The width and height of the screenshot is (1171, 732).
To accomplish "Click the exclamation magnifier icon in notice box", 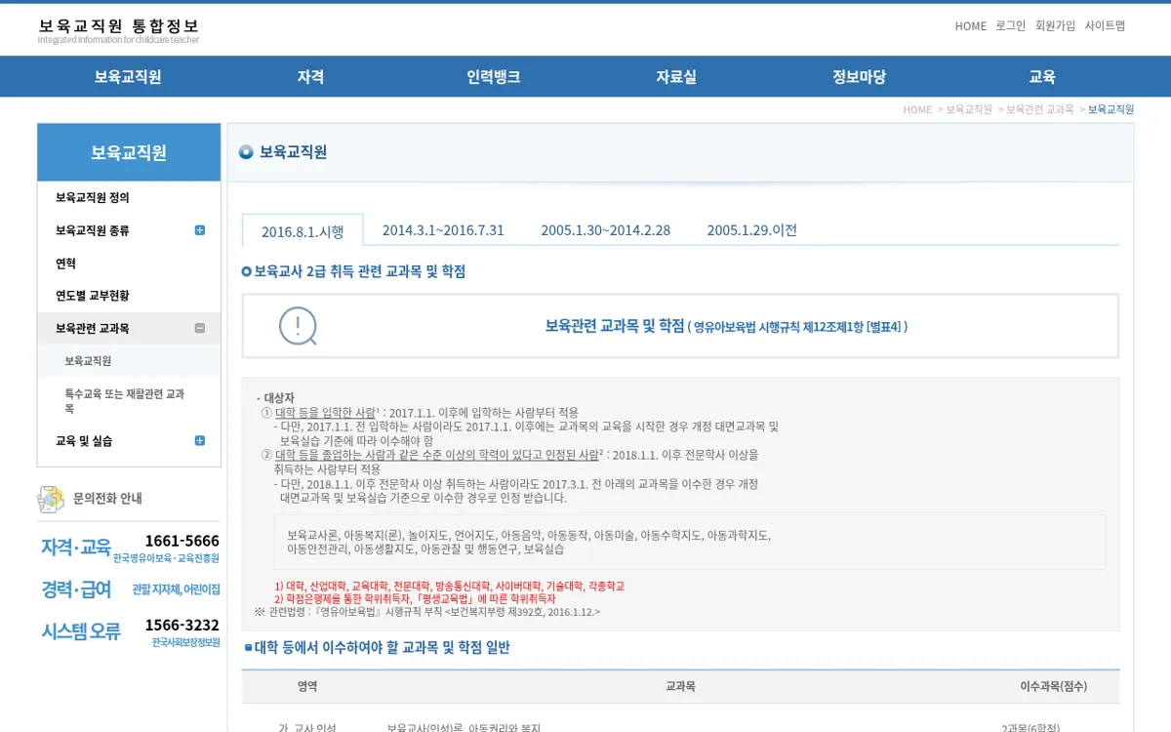I will pyautogui.click(x=298, y=326).
